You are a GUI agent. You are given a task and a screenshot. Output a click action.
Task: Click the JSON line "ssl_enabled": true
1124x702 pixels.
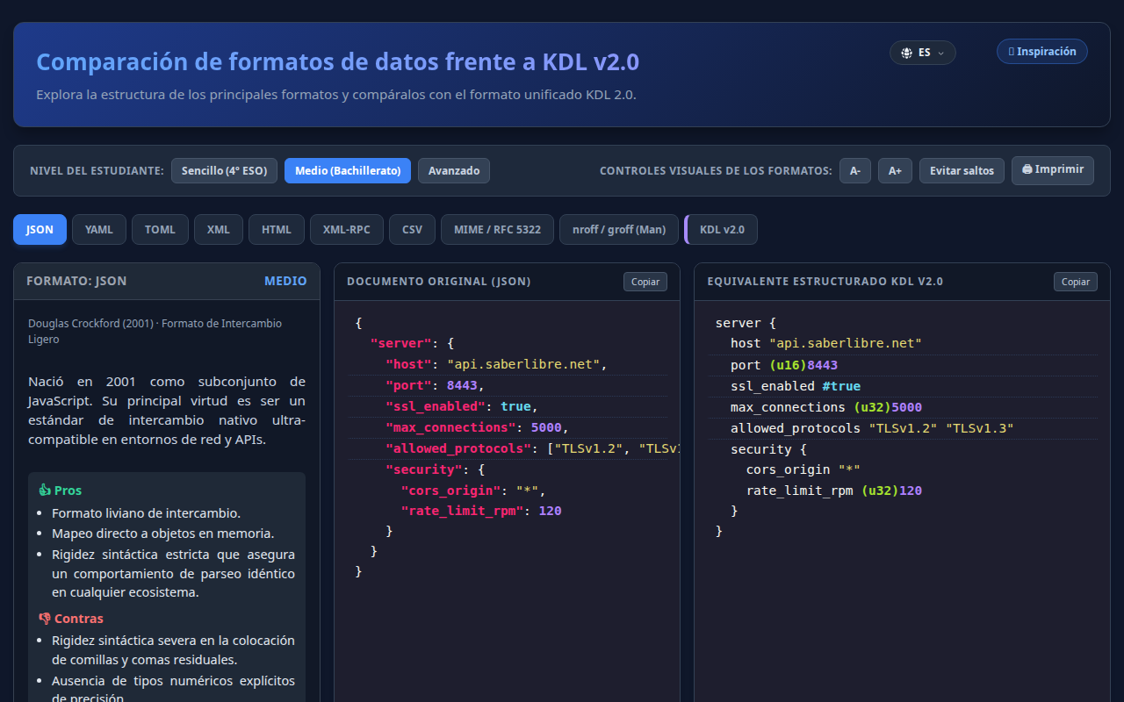(x=461, y=406)
